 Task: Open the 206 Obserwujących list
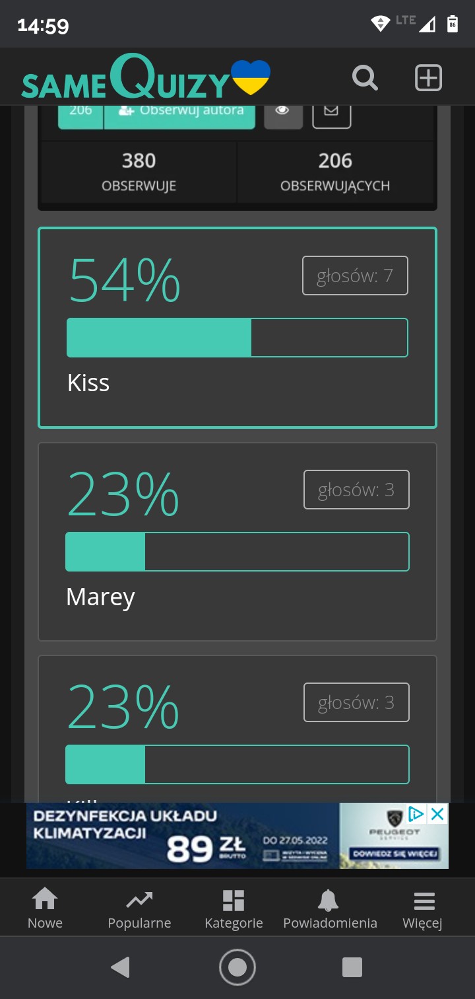[335, 170]
